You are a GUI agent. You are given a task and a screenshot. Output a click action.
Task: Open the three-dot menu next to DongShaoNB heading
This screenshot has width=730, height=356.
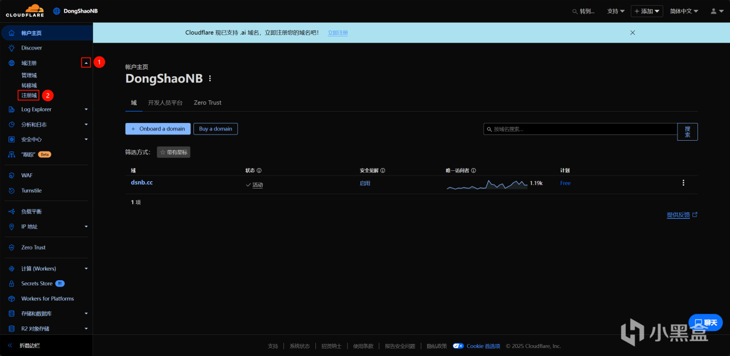pyautogui.click(x=210, y=79)
